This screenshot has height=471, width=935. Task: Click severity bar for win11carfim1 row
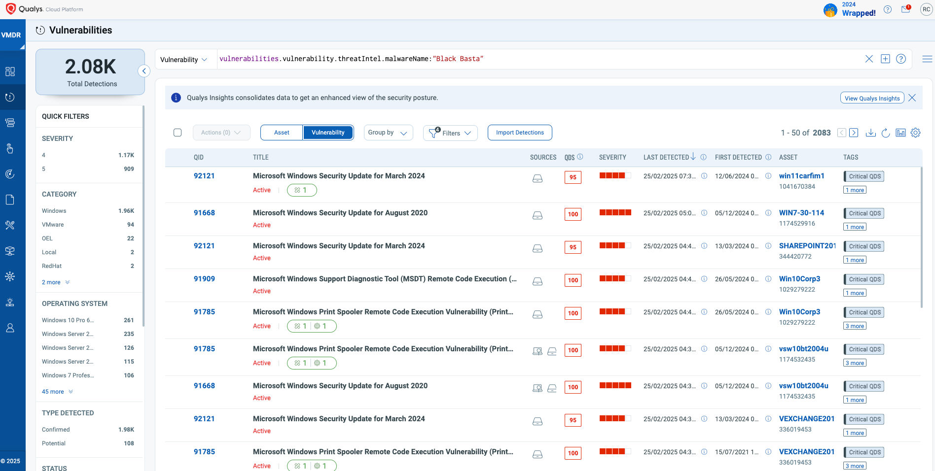(x=615, y=175)
